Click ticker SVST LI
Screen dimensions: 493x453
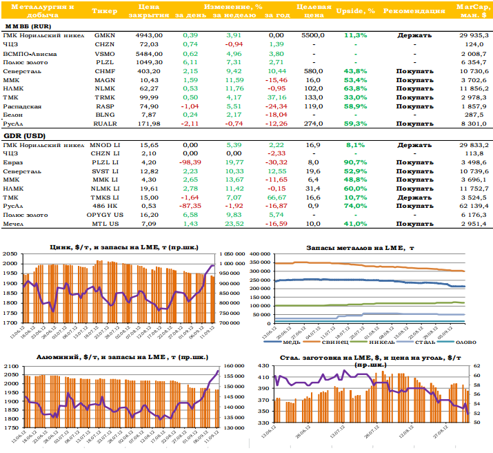[x=105, y=171]
